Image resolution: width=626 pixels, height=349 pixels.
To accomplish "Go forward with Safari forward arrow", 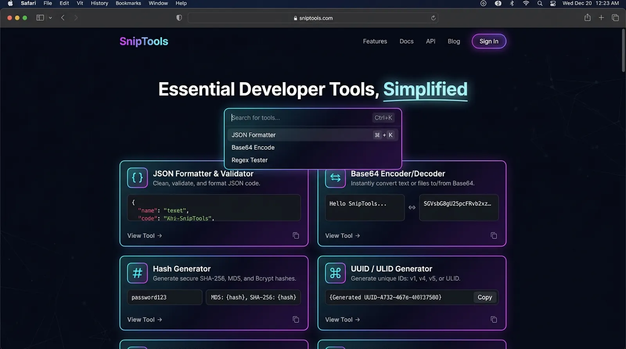I will (76, 18).
